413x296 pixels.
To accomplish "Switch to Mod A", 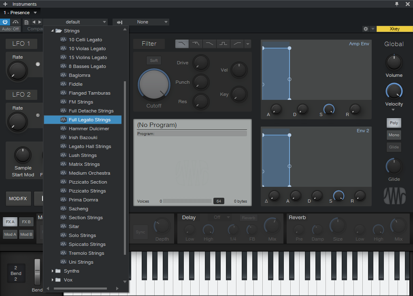I will pos(10,235).
